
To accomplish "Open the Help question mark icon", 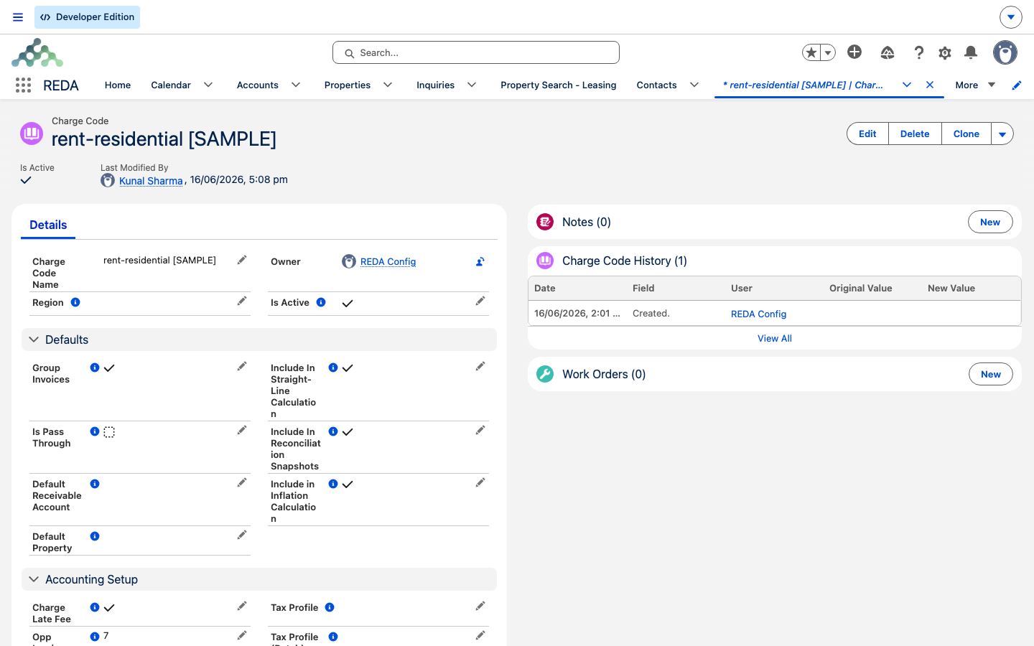I will (918, 52).
